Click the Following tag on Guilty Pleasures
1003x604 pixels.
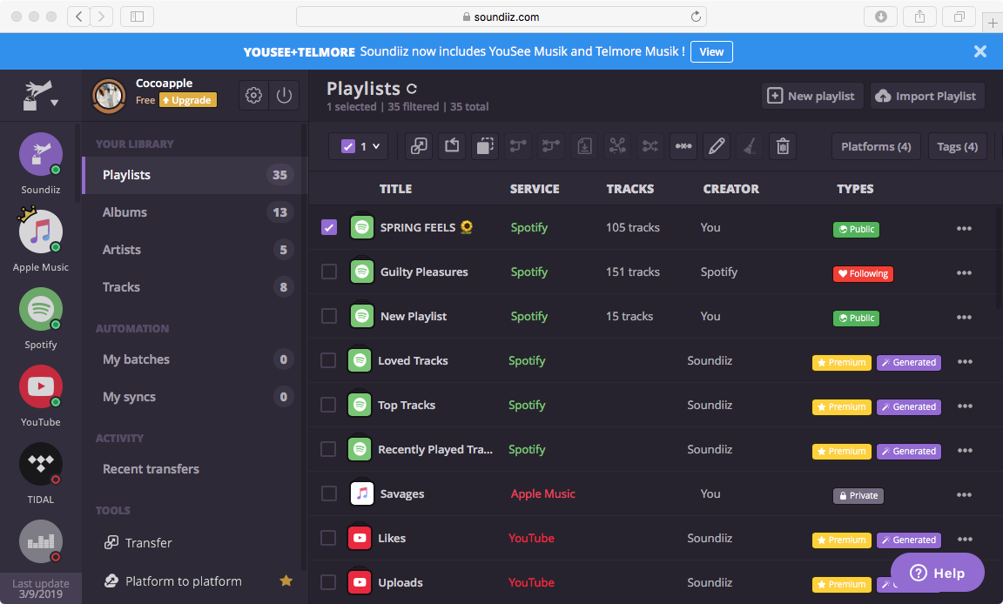(863, 273)
